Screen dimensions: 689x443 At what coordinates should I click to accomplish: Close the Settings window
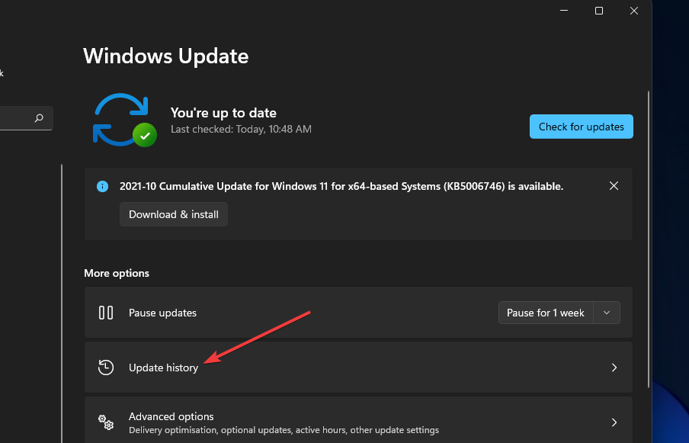click(x=634, y=11)
